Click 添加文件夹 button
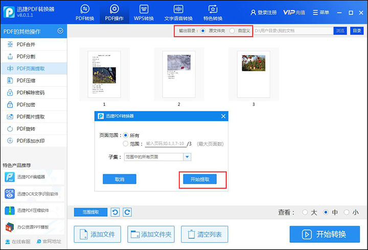Viewport: 368px width, 250px height. tap(151, 234)
